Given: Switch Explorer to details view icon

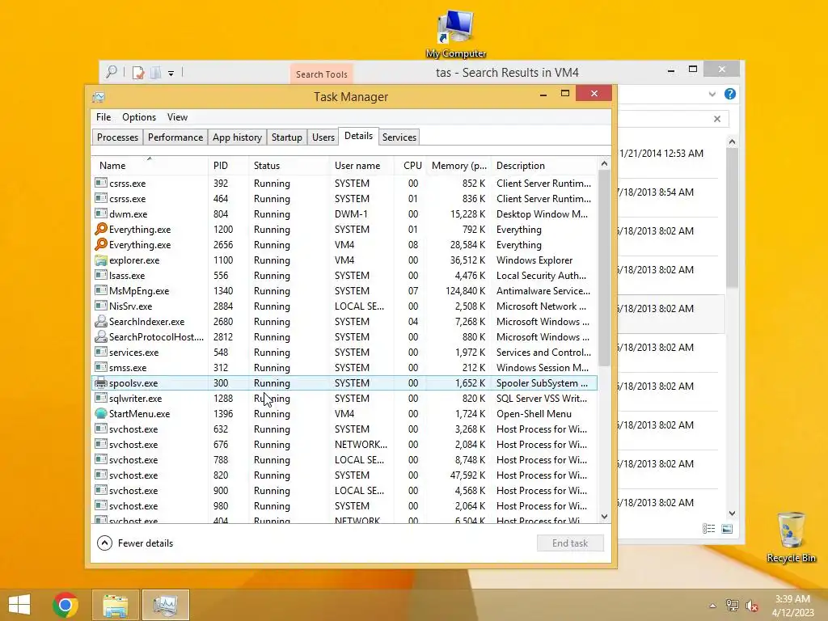Looking at the screenshot, I should (708, 529).
